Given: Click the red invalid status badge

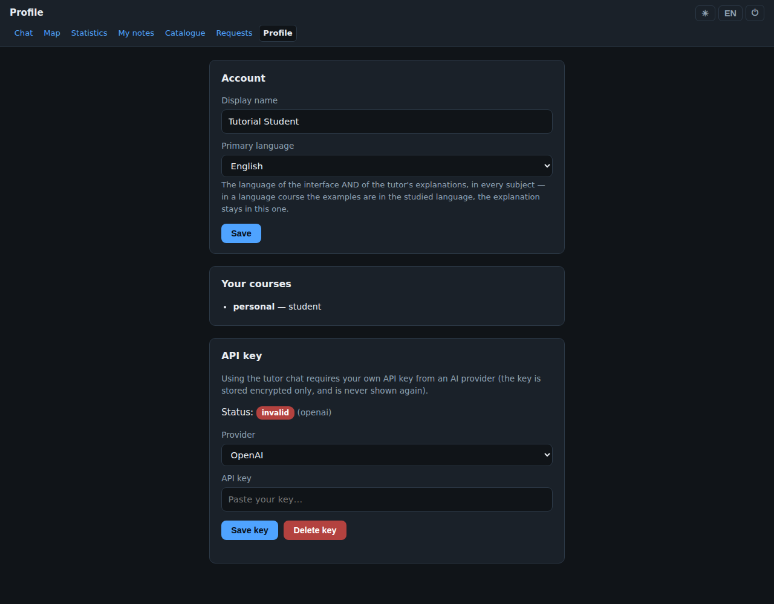Looking at the screenshot, I should 275,412.
